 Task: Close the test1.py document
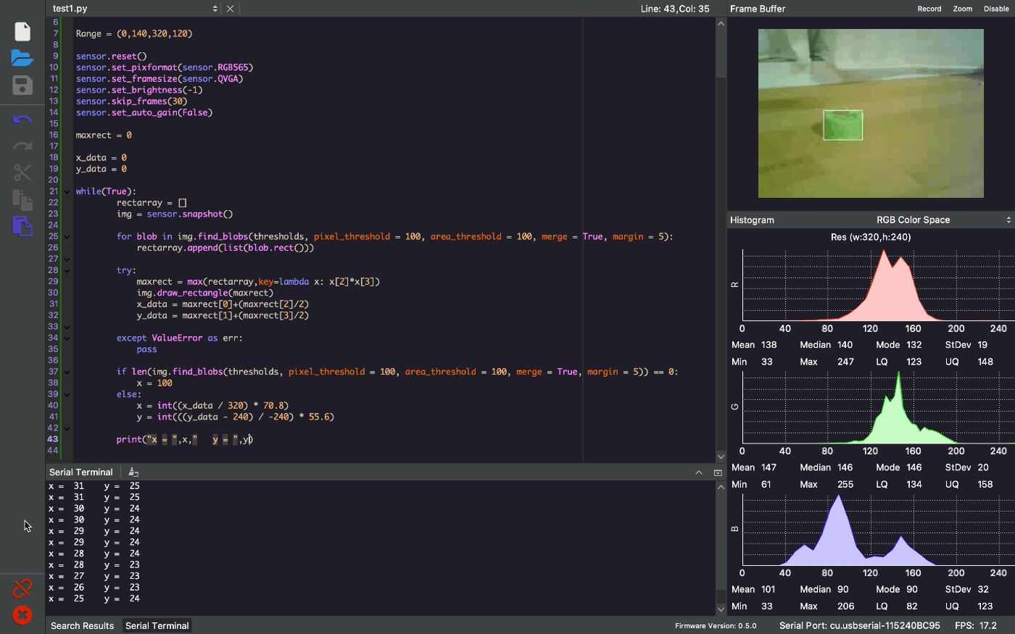coord(230,9)
